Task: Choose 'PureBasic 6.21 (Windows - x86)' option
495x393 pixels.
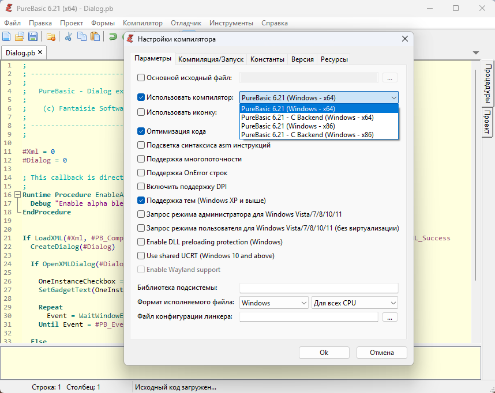Action: [319, 126]
